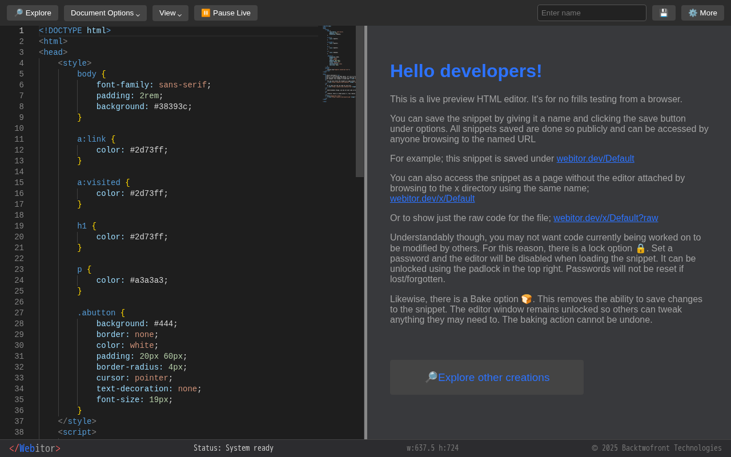
Task: Open the webitor.dev/x/Default link
Action: pos(432,199)
